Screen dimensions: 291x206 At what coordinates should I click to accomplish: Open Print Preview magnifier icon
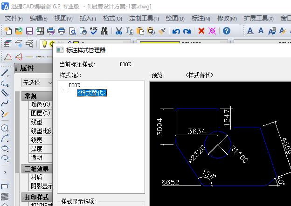pyautogui.click(x=72, y=31)
